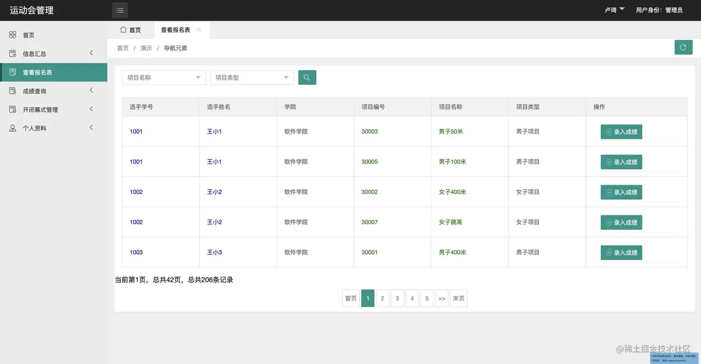Go to page 5
This screenshot has height=364, width=701.
click(427, 298)
